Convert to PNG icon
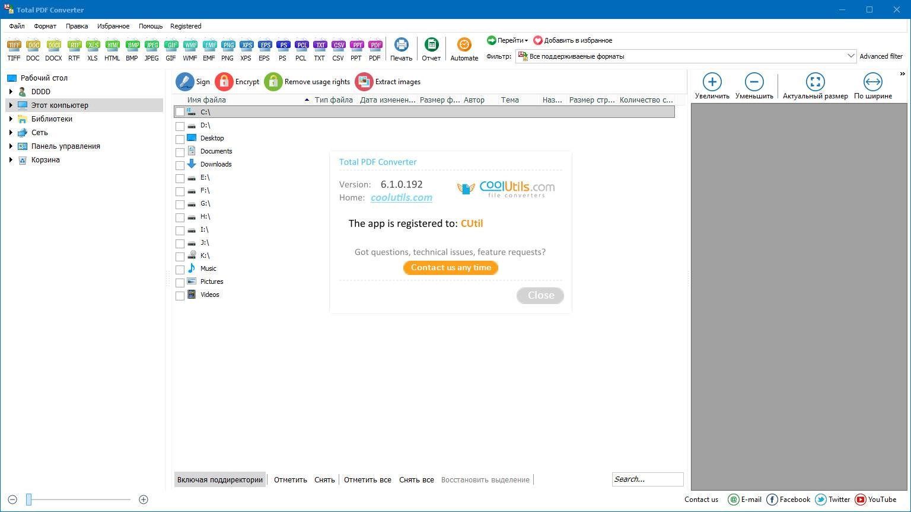This screenshot has height=512, width=911. click(x=227, y=50)
